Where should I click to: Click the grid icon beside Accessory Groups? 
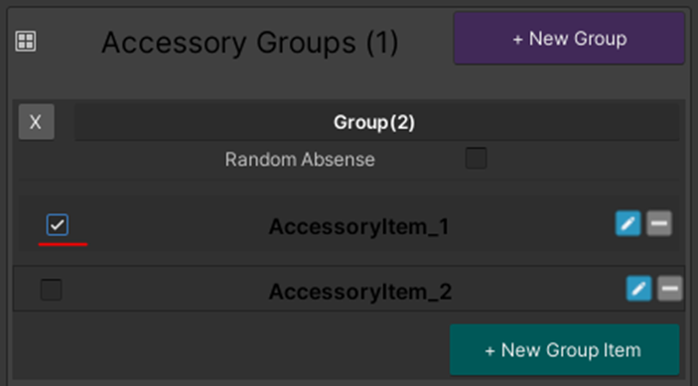(26, 42)
